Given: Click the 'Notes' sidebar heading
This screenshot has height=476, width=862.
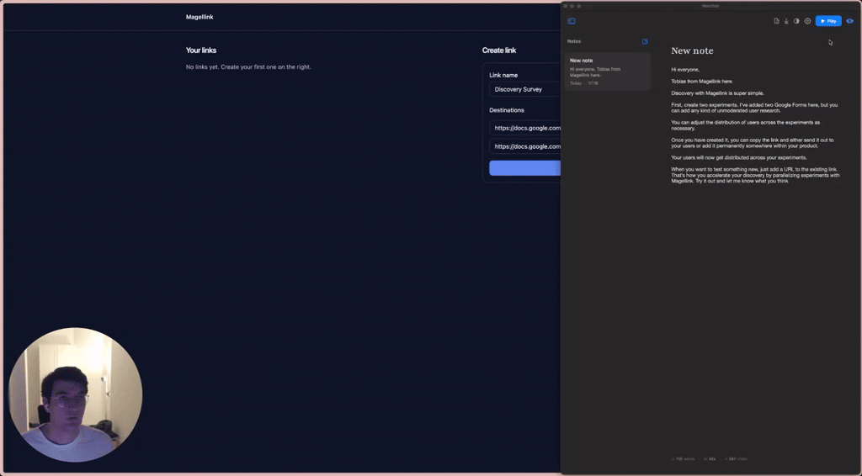Looking at the screenshot, I should [574, 41].
